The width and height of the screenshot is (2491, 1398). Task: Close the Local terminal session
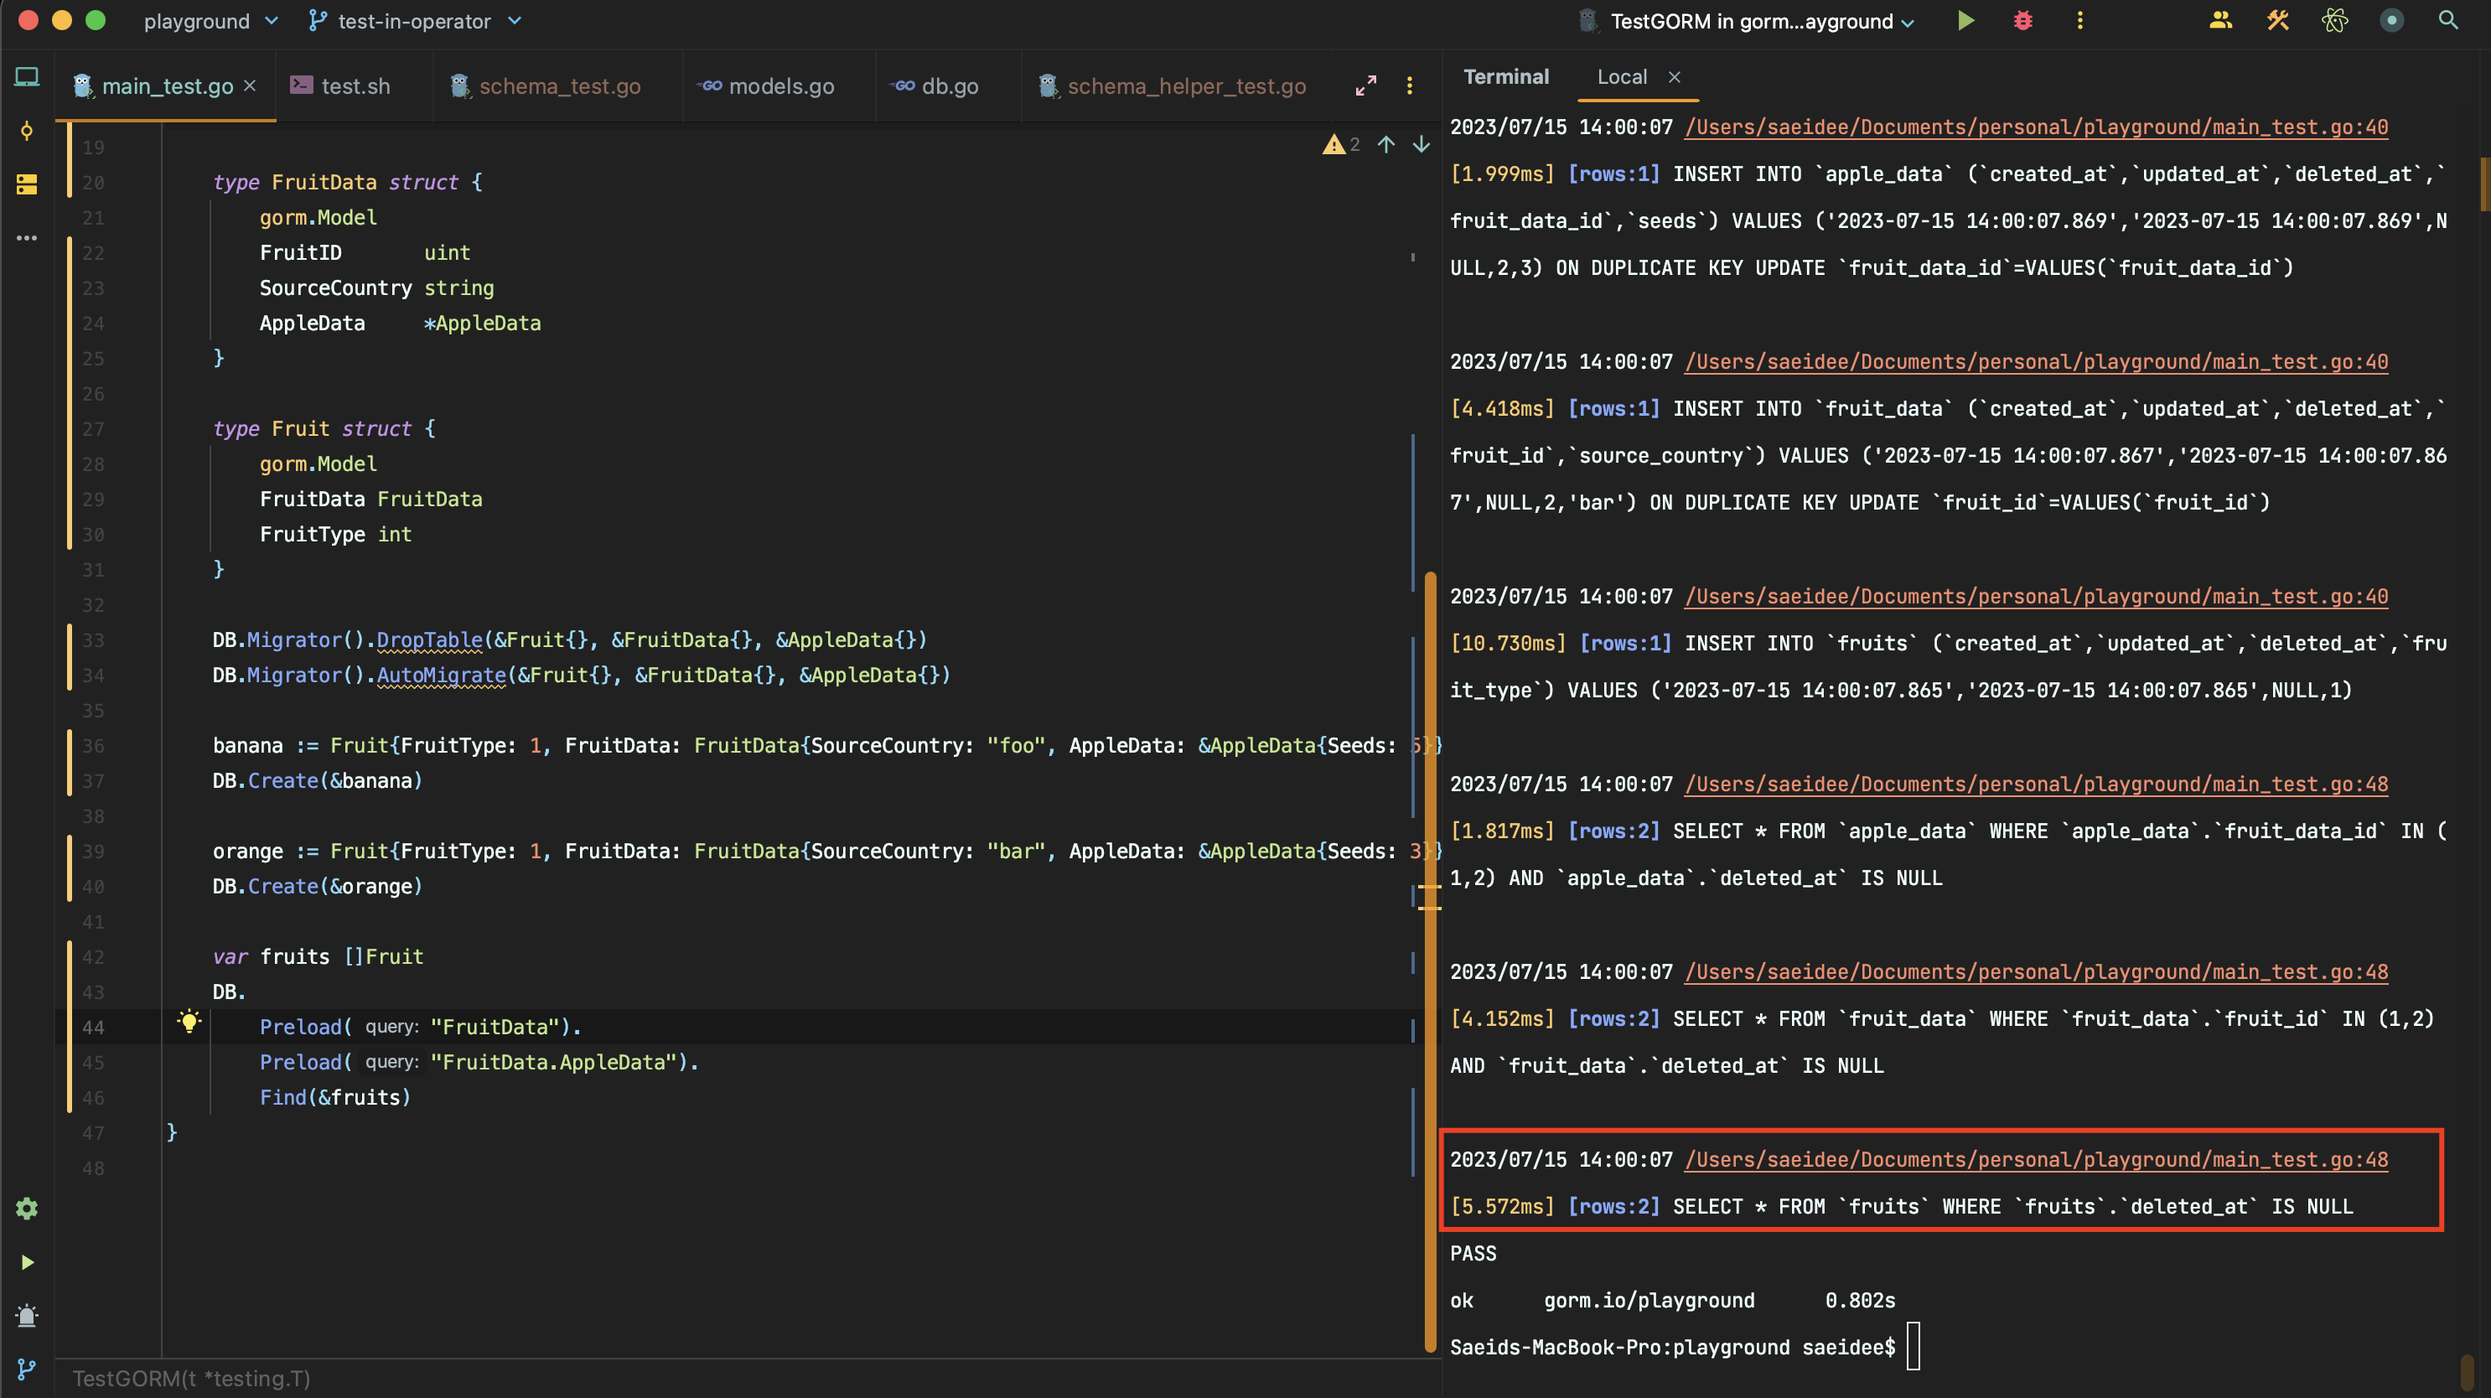1675,77
